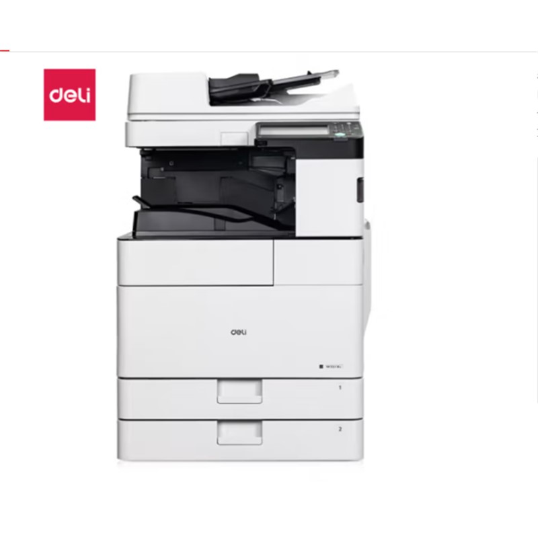Viewport: 538px width, 538px height.
Task: Click the model label badge on front panel
Action: click(331, 367)
